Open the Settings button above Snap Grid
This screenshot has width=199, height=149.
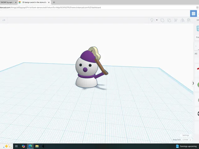(186, 135)
